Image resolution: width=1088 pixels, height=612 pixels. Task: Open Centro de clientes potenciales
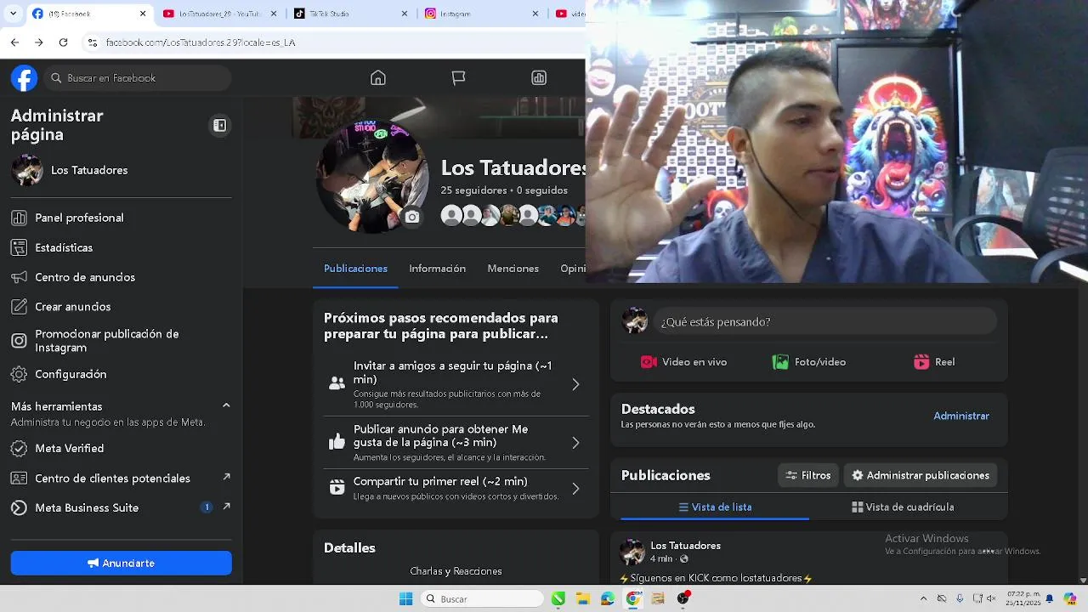coord(119,479)
